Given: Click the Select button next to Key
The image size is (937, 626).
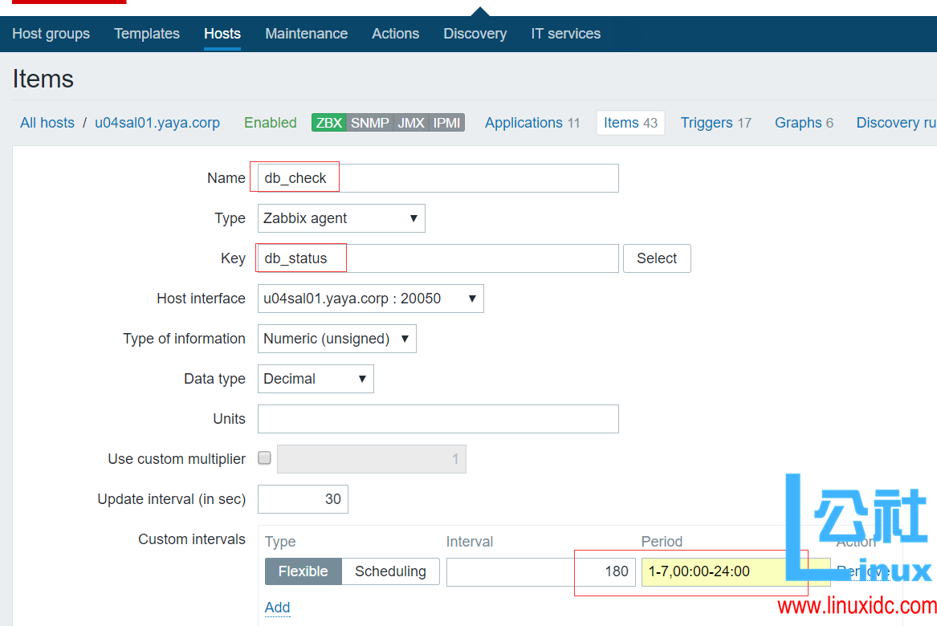Looking at the screenshot, I should [x=657, y=258].
